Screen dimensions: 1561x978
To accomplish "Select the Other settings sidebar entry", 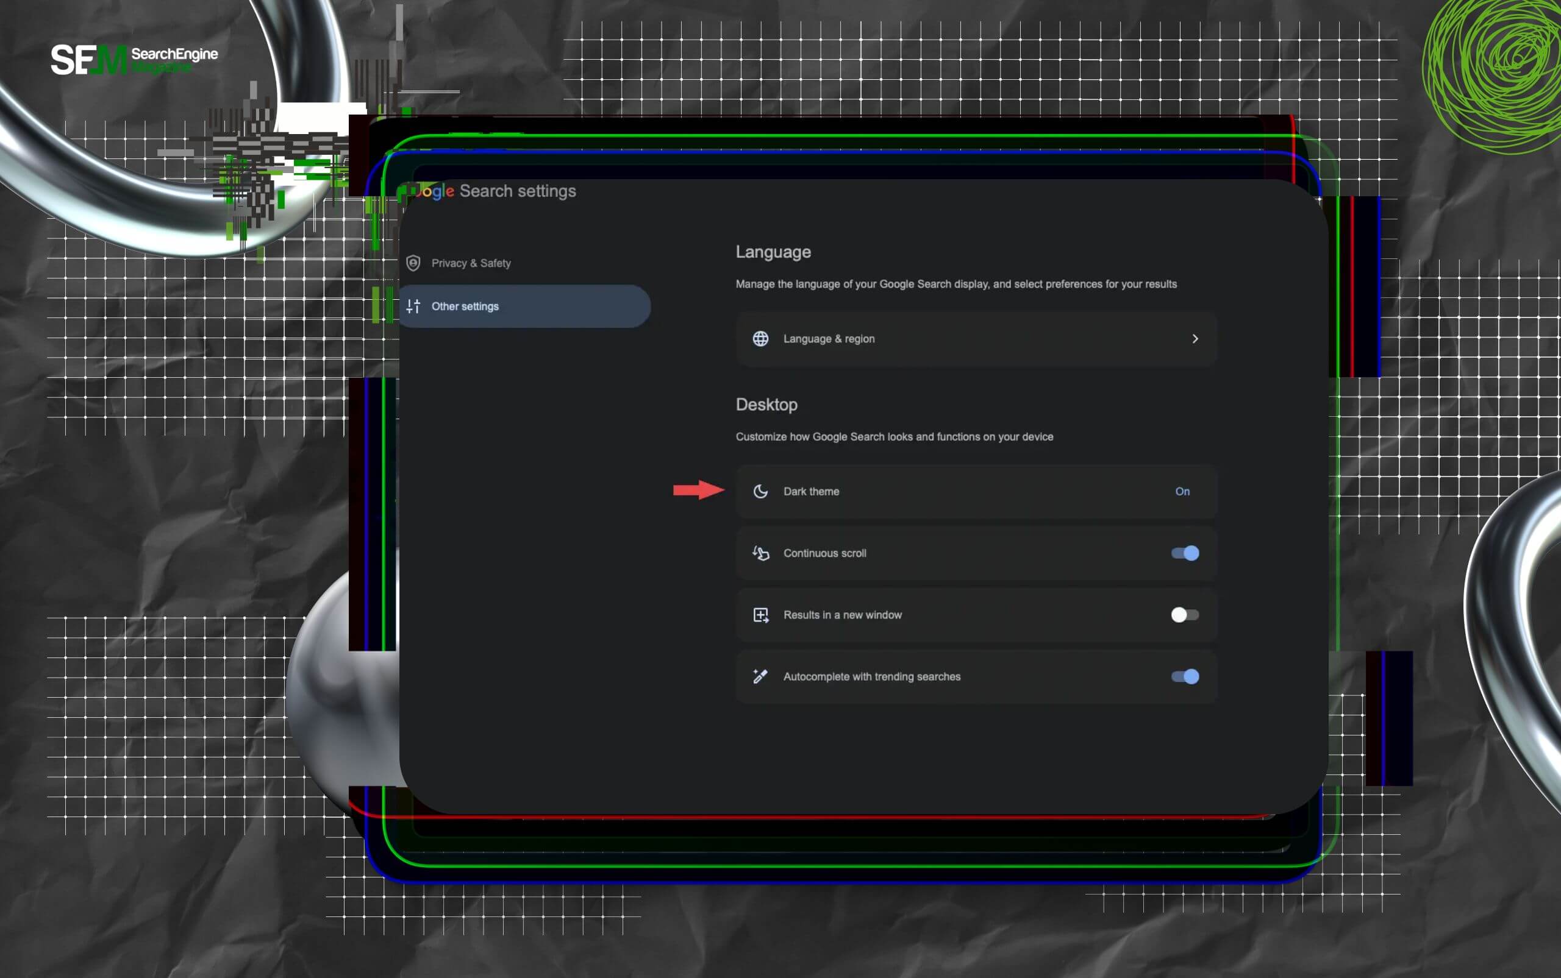I will click(466, 306).
